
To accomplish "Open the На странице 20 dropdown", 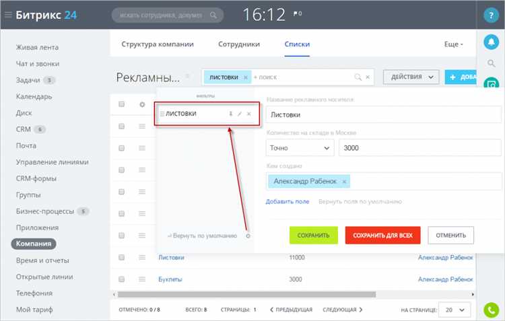I will (454, 310).
